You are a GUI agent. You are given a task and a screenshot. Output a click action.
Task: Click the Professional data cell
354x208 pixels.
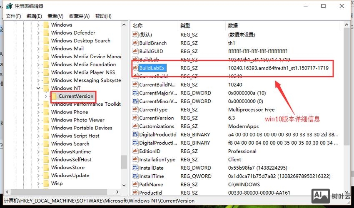[x=242, y=151]
